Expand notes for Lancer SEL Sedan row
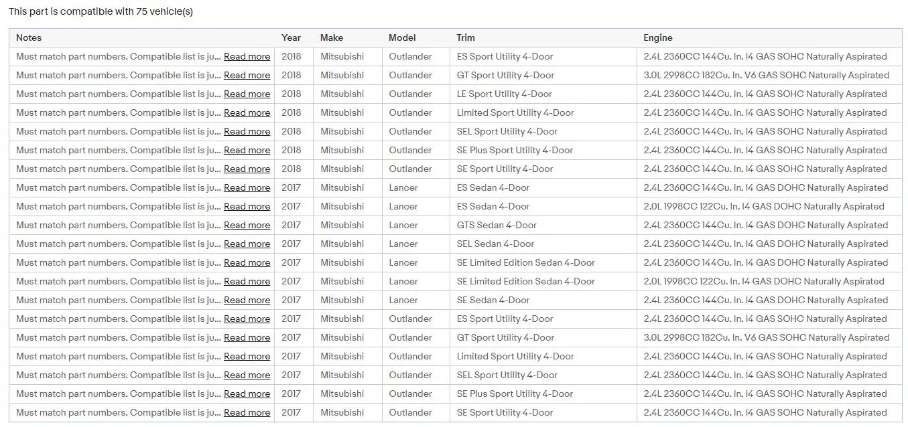 247,244
